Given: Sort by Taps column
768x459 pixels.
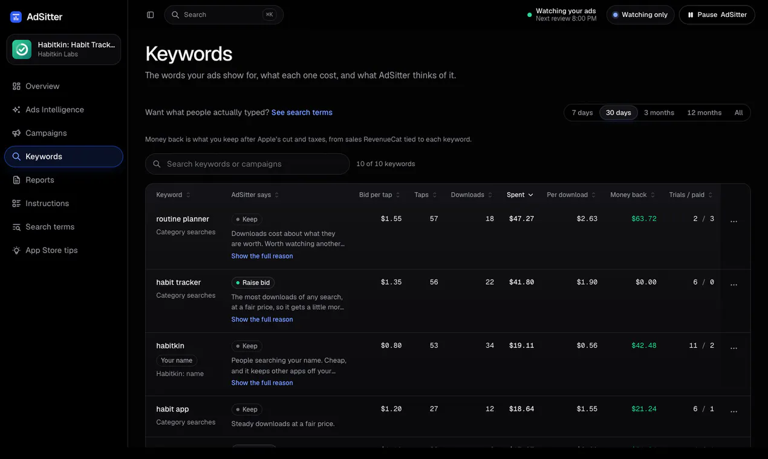Looking at the screenshot, I should coord(426,195).
